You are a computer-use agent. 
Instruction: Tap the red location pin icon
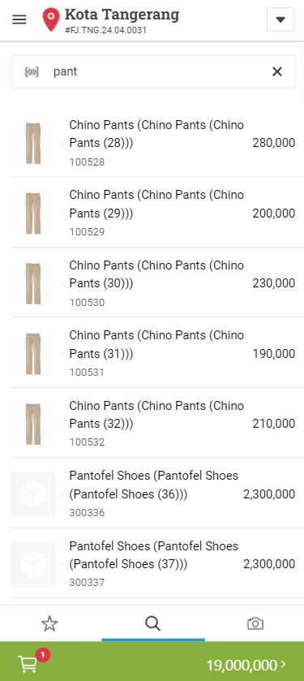point(51,19)
